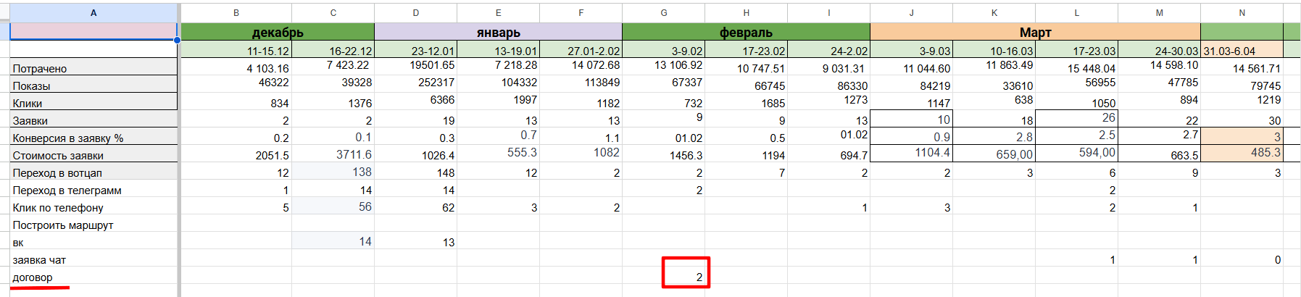Select the Построить маршрут row label
The width and height of the screenshot is (1301, 297).
[x=93, y=225]
